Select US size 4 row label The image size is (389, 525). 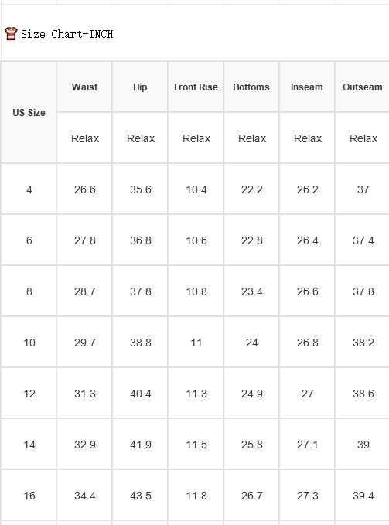(29, 189)
